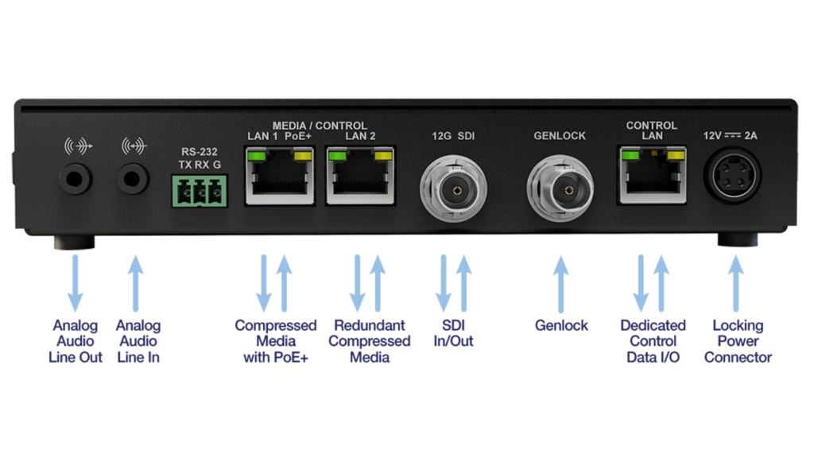Click the Redundant Compressed Media caption
This screenshot has height=458, width=814.
(370, 341)
